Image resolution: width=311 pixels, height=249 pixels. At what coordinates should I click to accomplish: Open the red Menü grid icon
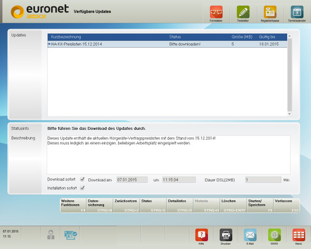click(x=299, y=235)
